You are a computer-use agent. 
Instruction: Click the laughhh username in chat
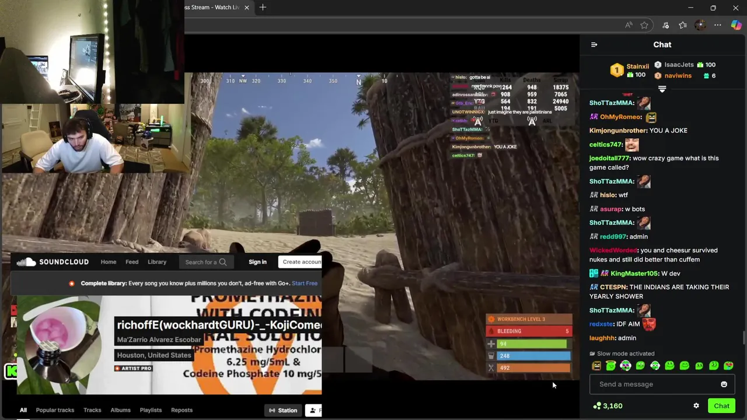tap(602, 338)
